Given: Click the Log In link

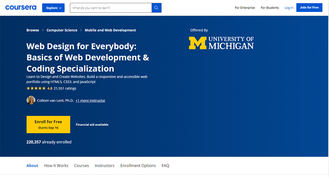Looking at the screenshot, I should 289,8.
